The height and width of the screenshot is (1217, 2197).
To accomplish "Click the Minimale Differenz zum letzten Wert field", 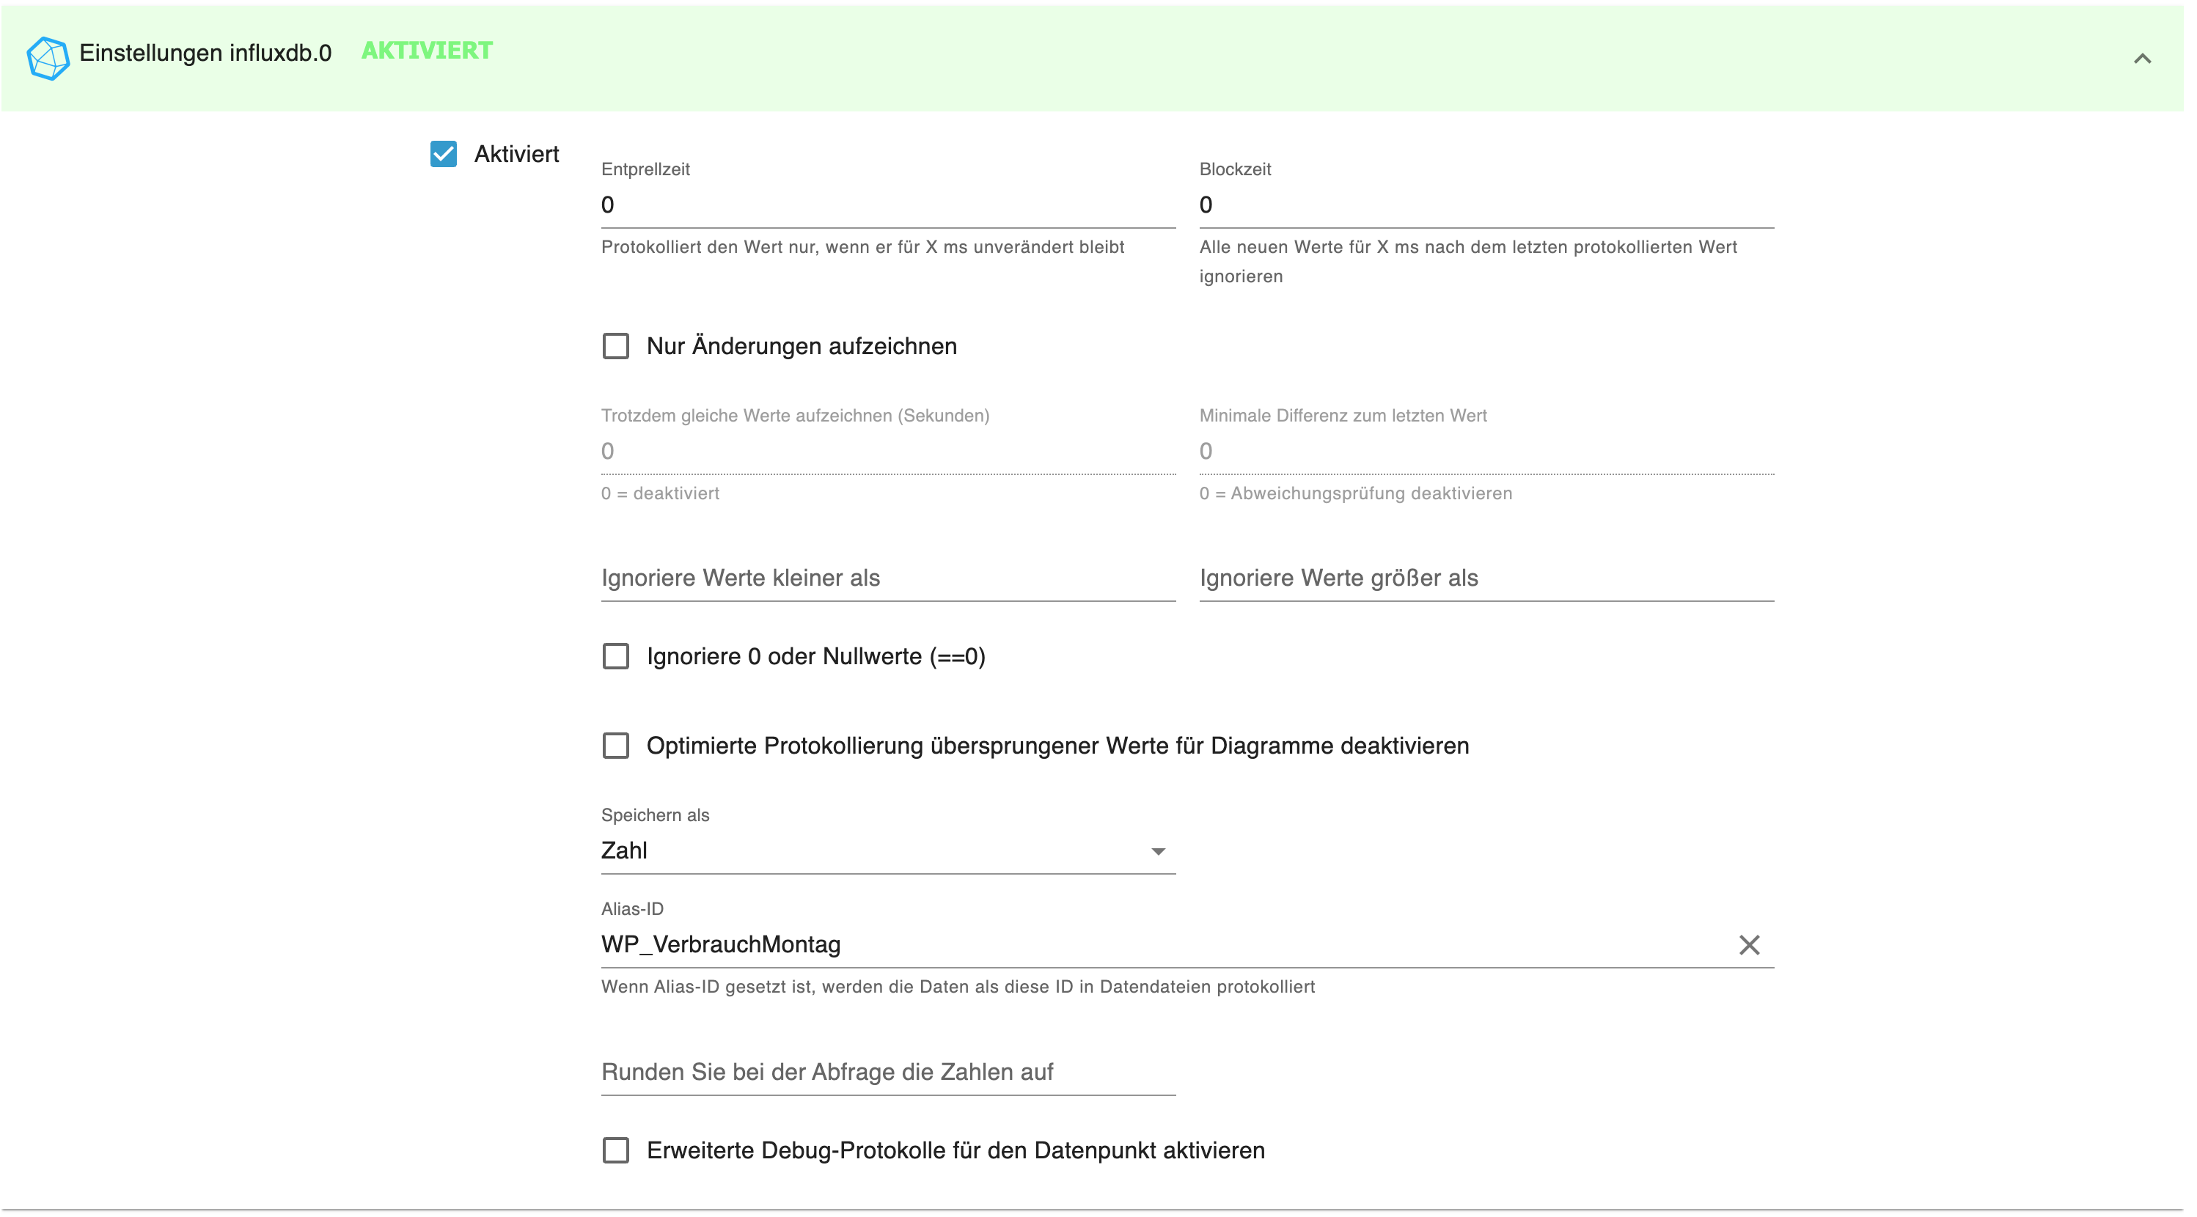I will (1486, 451).
